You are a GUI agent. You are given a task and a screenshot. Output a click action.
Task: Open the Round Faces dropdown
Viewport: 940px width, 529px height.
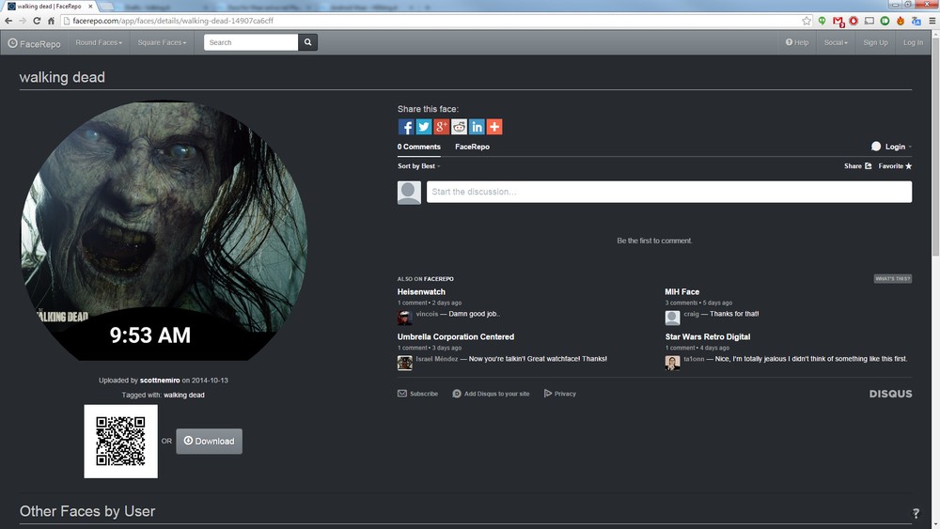click(99, 42)
